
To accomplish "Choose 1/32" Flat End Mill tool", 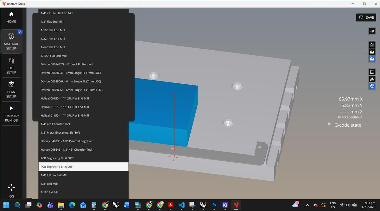I will pyautogui.click(x=84, y=39).
